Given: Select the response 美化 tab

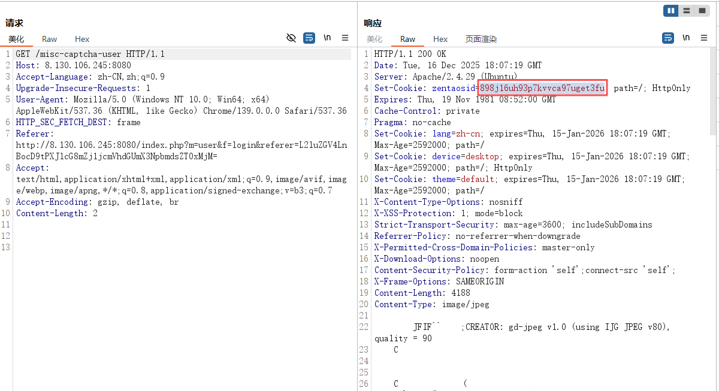Looking at the screenshot, I should pyautogui.click(x=374, y=39).
